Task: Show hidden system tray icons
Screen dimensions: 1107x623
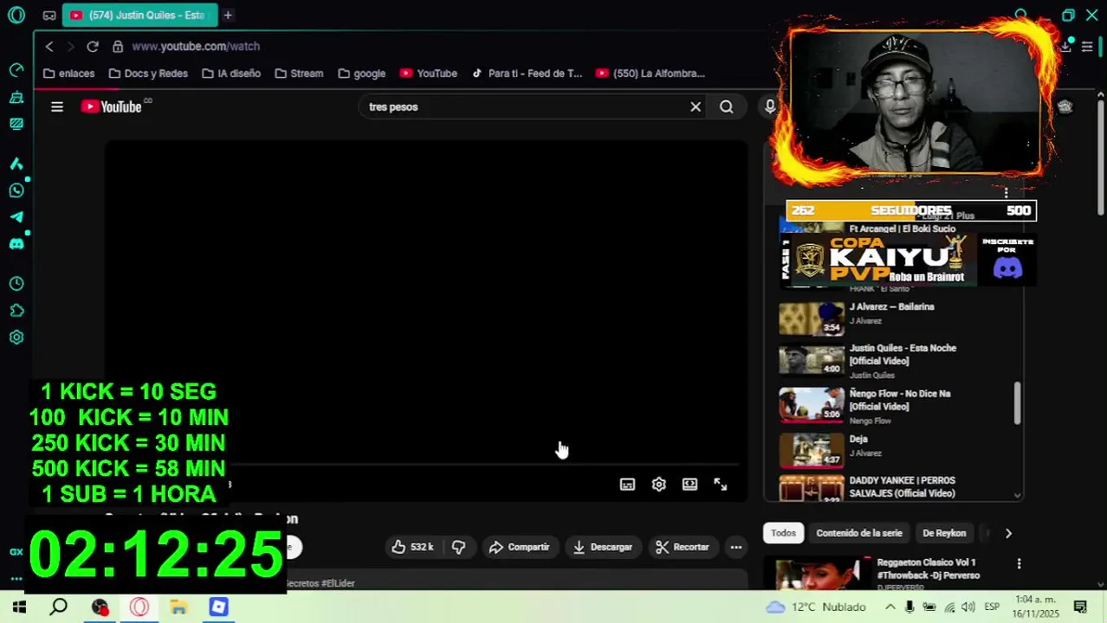Action: tap(890, 607)
